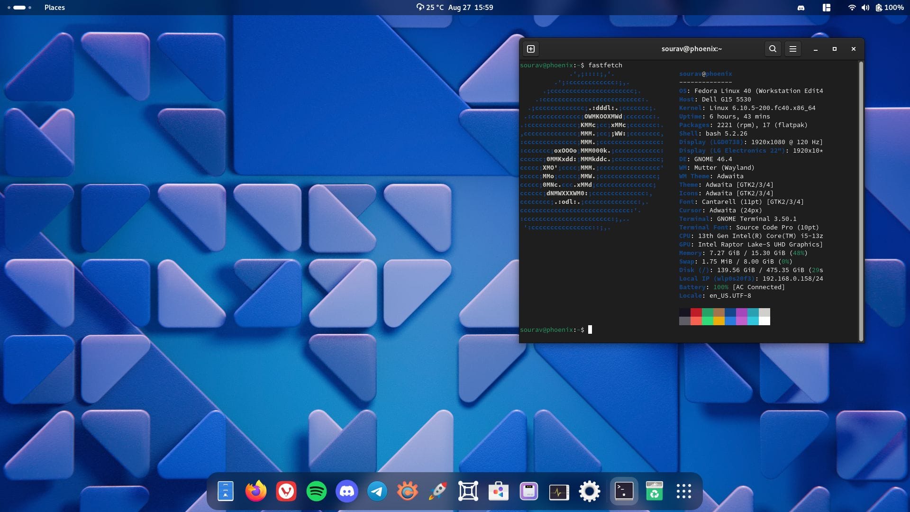Click Discord tray icon in top bar

tap(801, 8)
